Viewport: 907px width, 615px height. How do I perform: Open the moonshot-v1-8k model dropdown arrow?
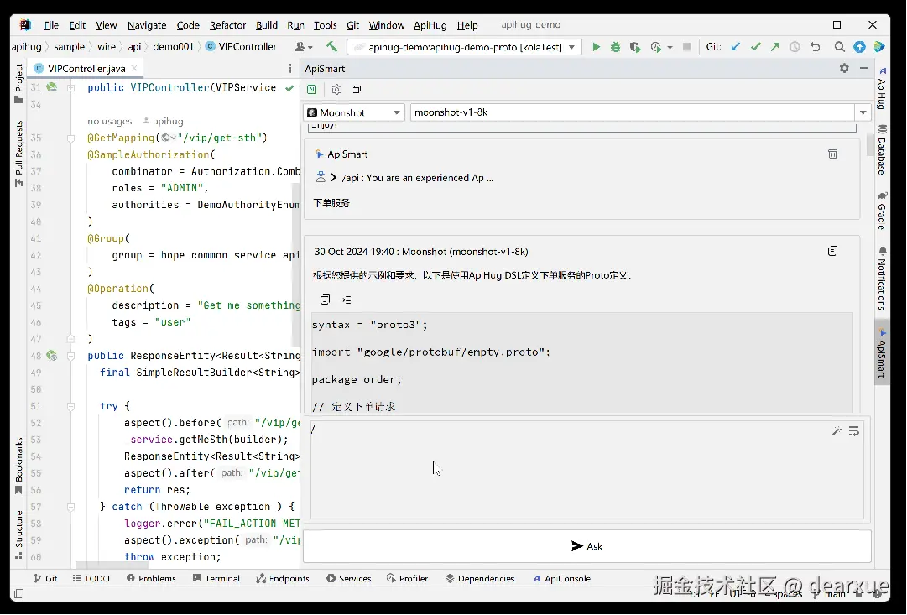tap(863, 112)
